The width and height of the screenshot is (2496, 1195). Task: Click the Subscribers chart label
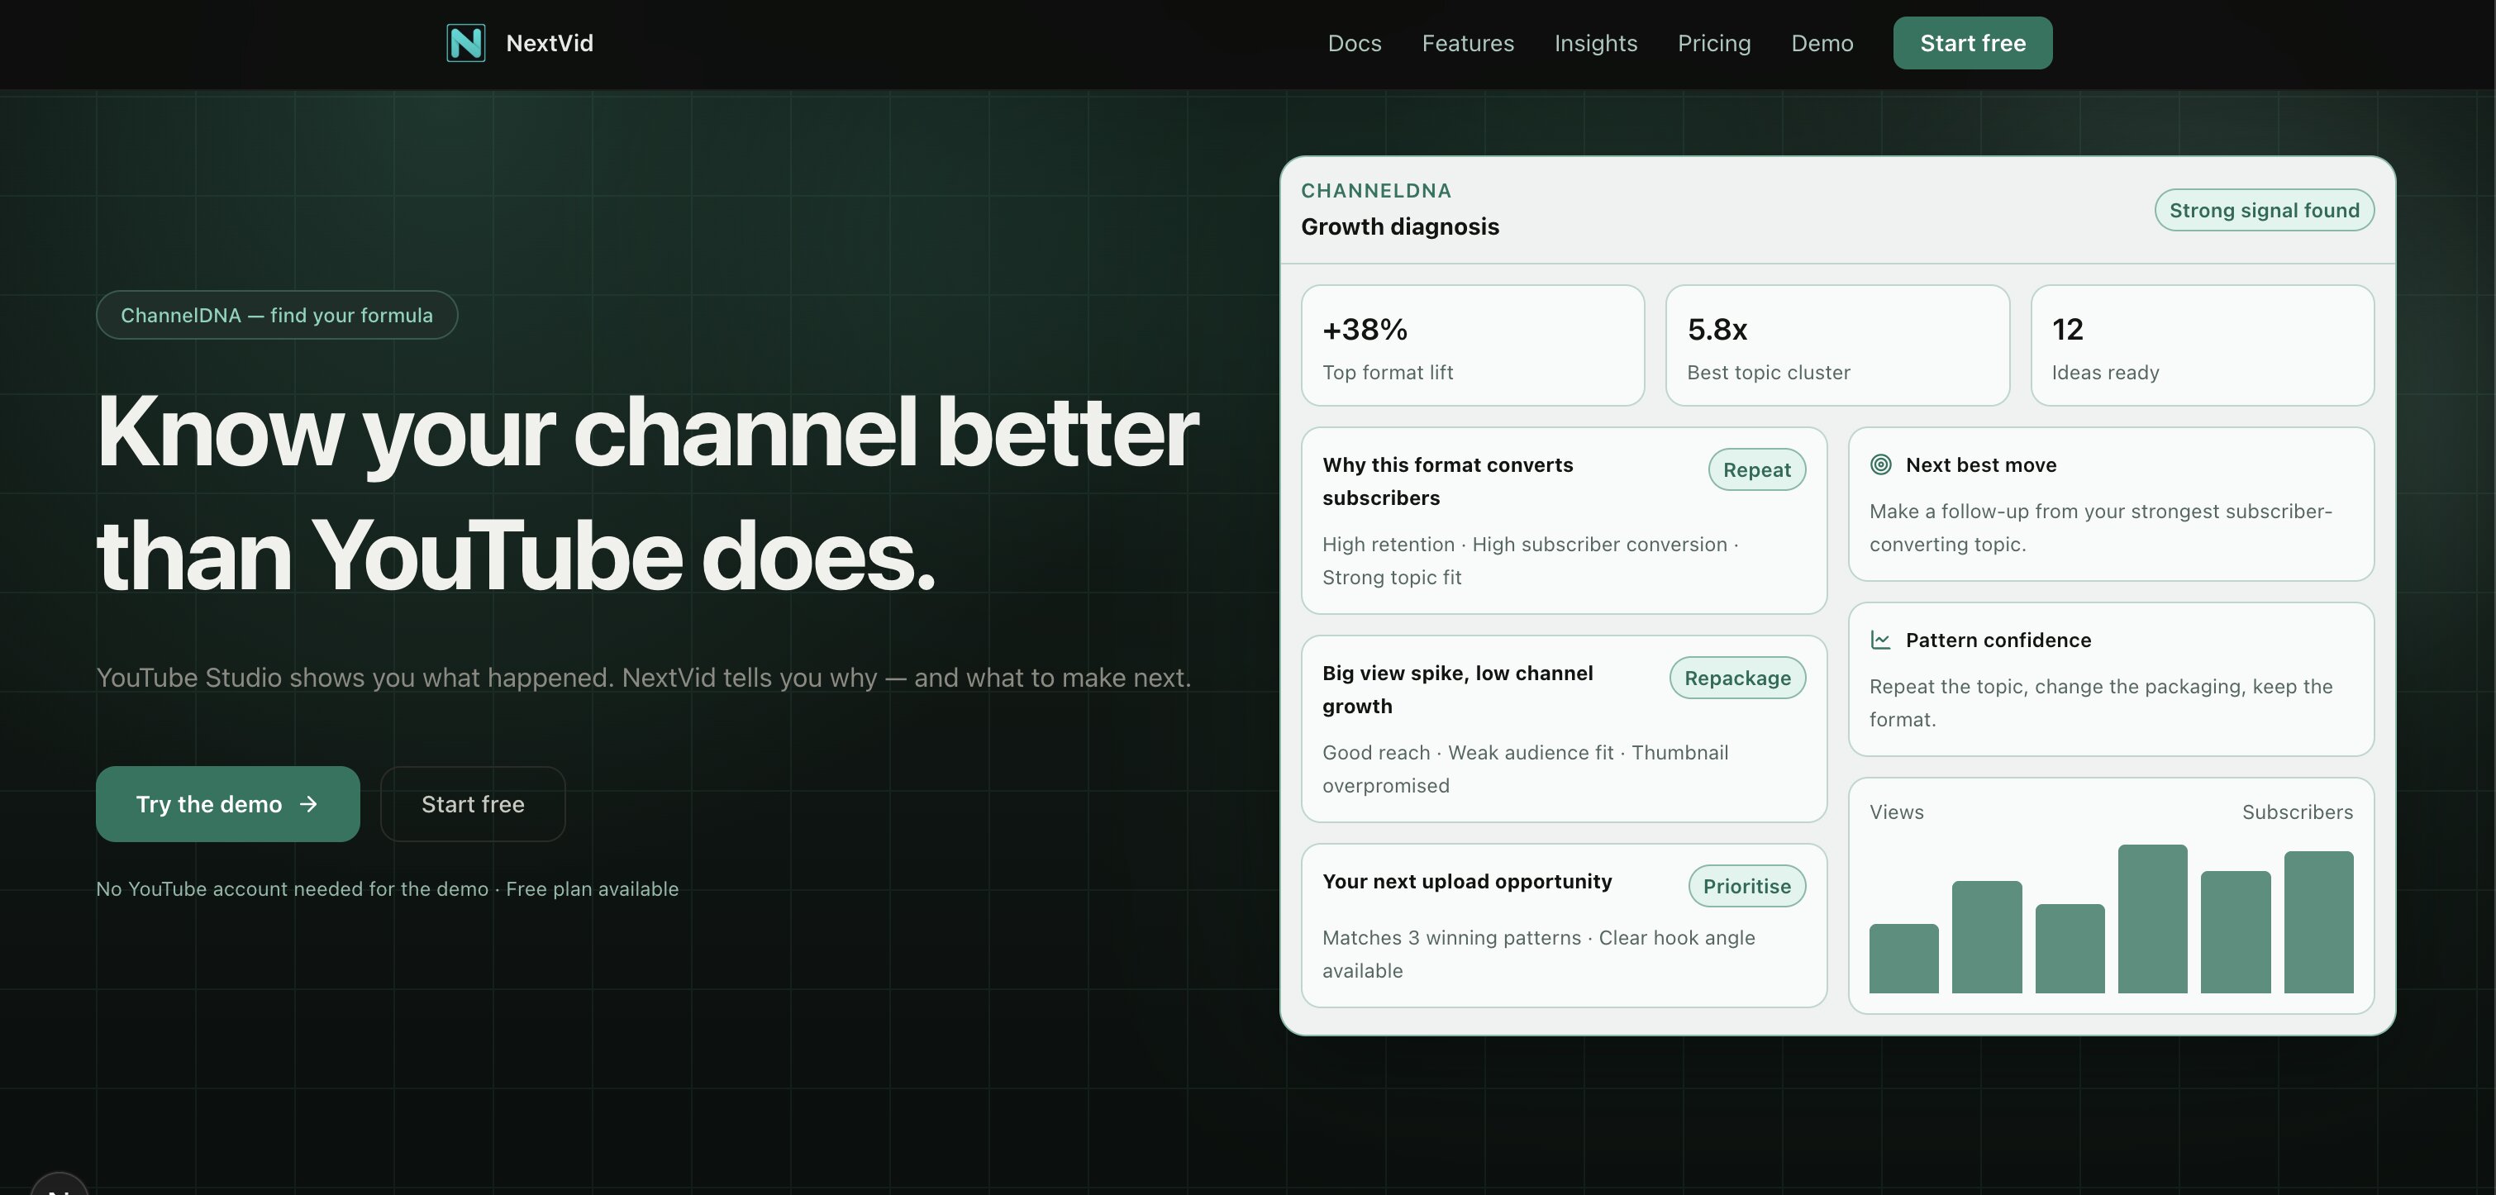tap(2298, 812)
